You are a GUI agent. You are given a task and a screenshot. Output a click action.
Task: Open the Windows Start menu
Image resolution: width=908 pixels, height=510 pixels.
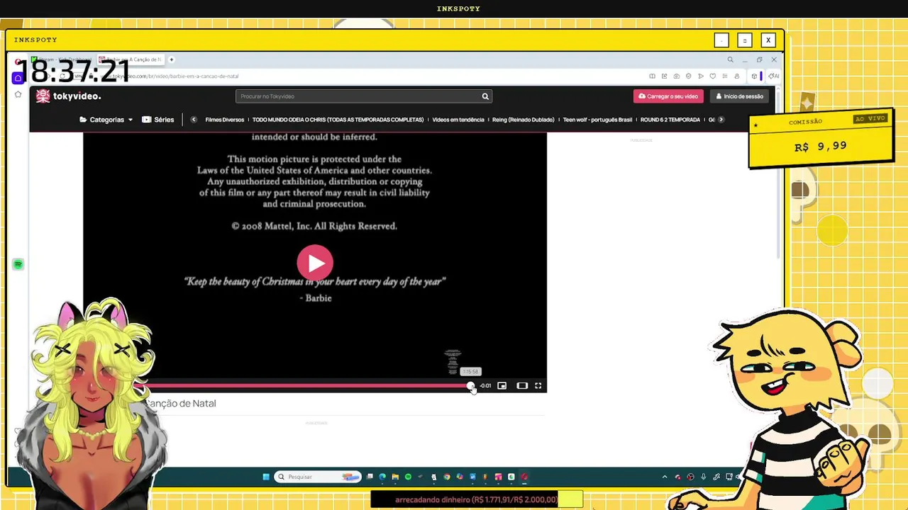pyautogui.click(x=266, y=477)
